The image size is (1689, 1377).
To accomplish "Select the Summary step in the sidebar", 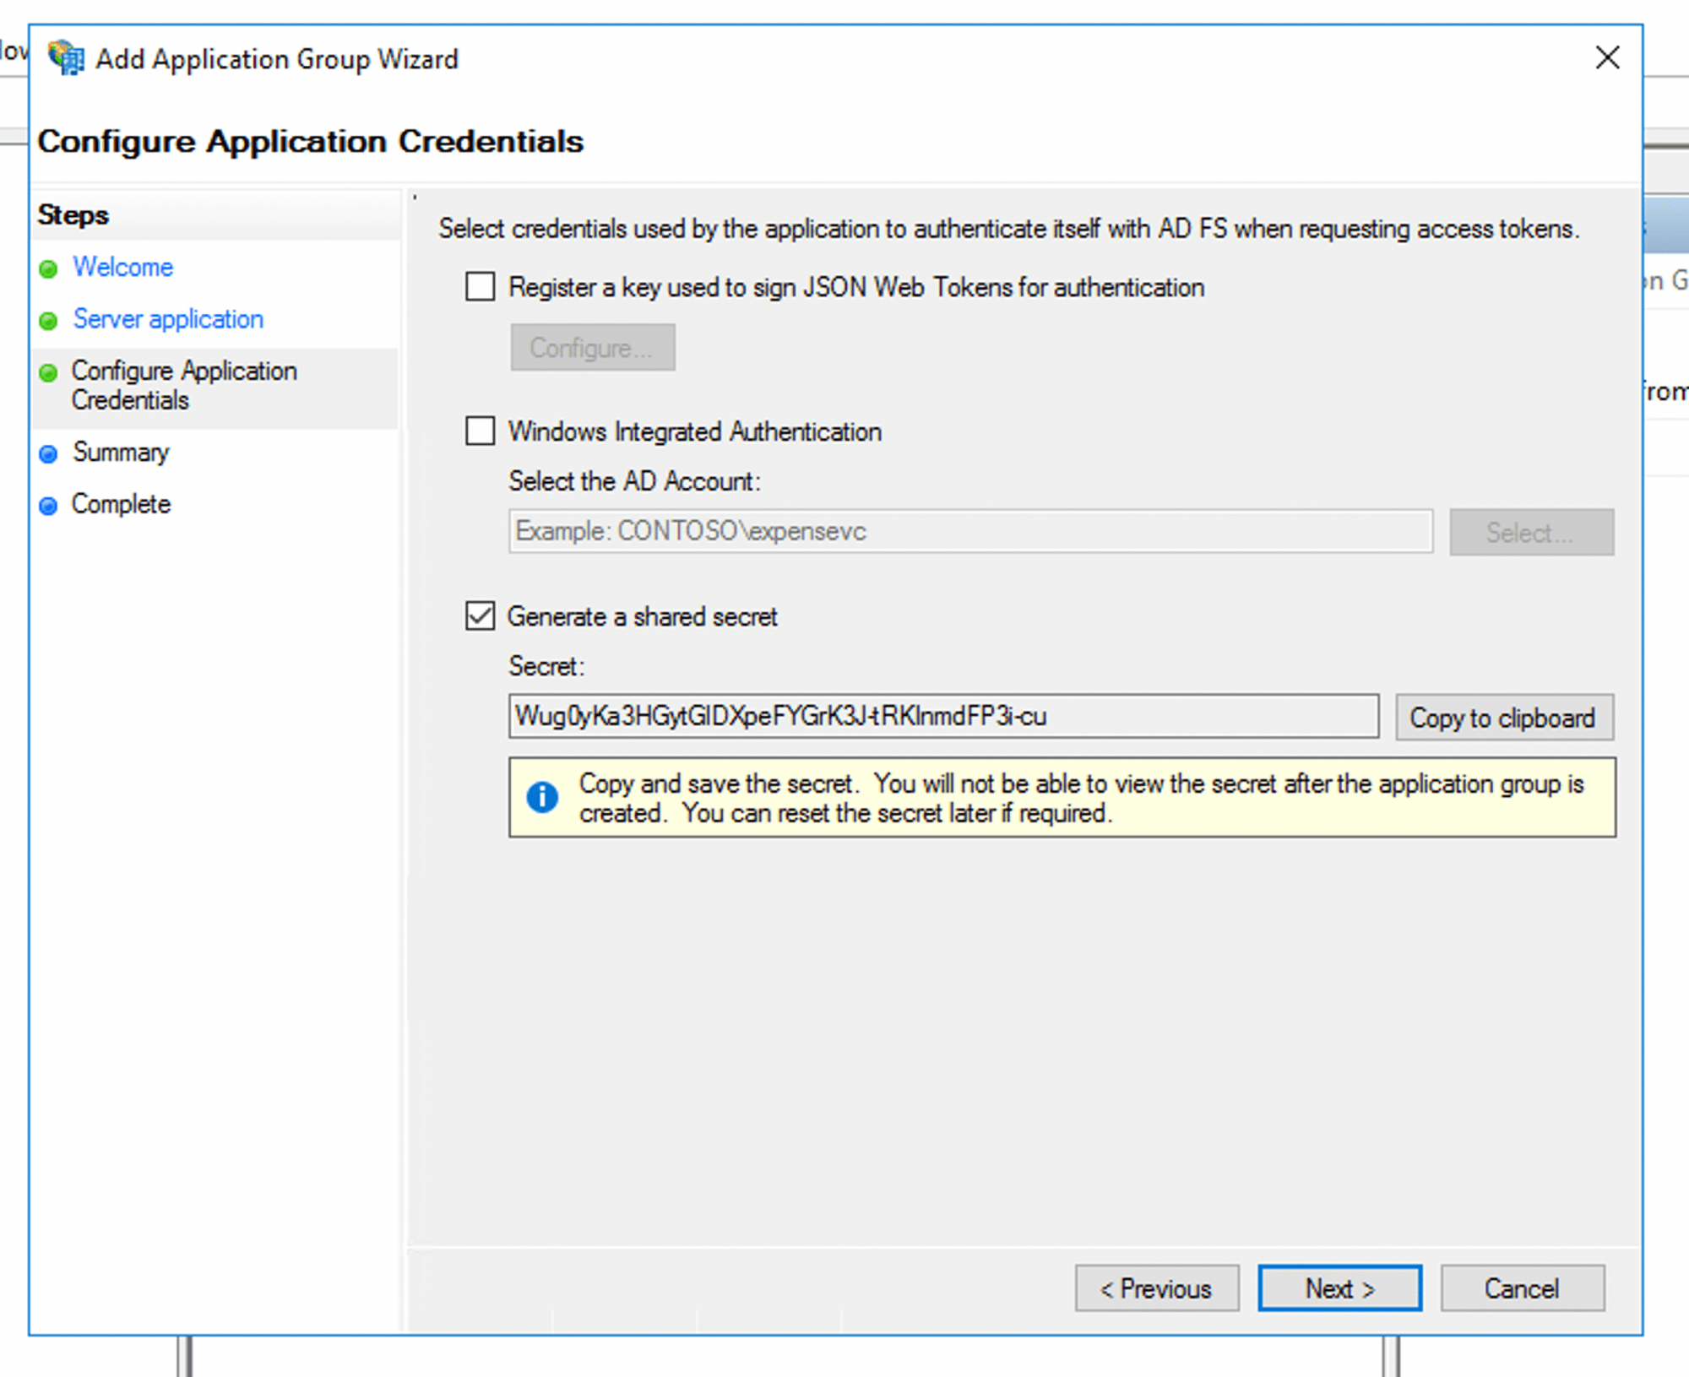I will [121, 453].
